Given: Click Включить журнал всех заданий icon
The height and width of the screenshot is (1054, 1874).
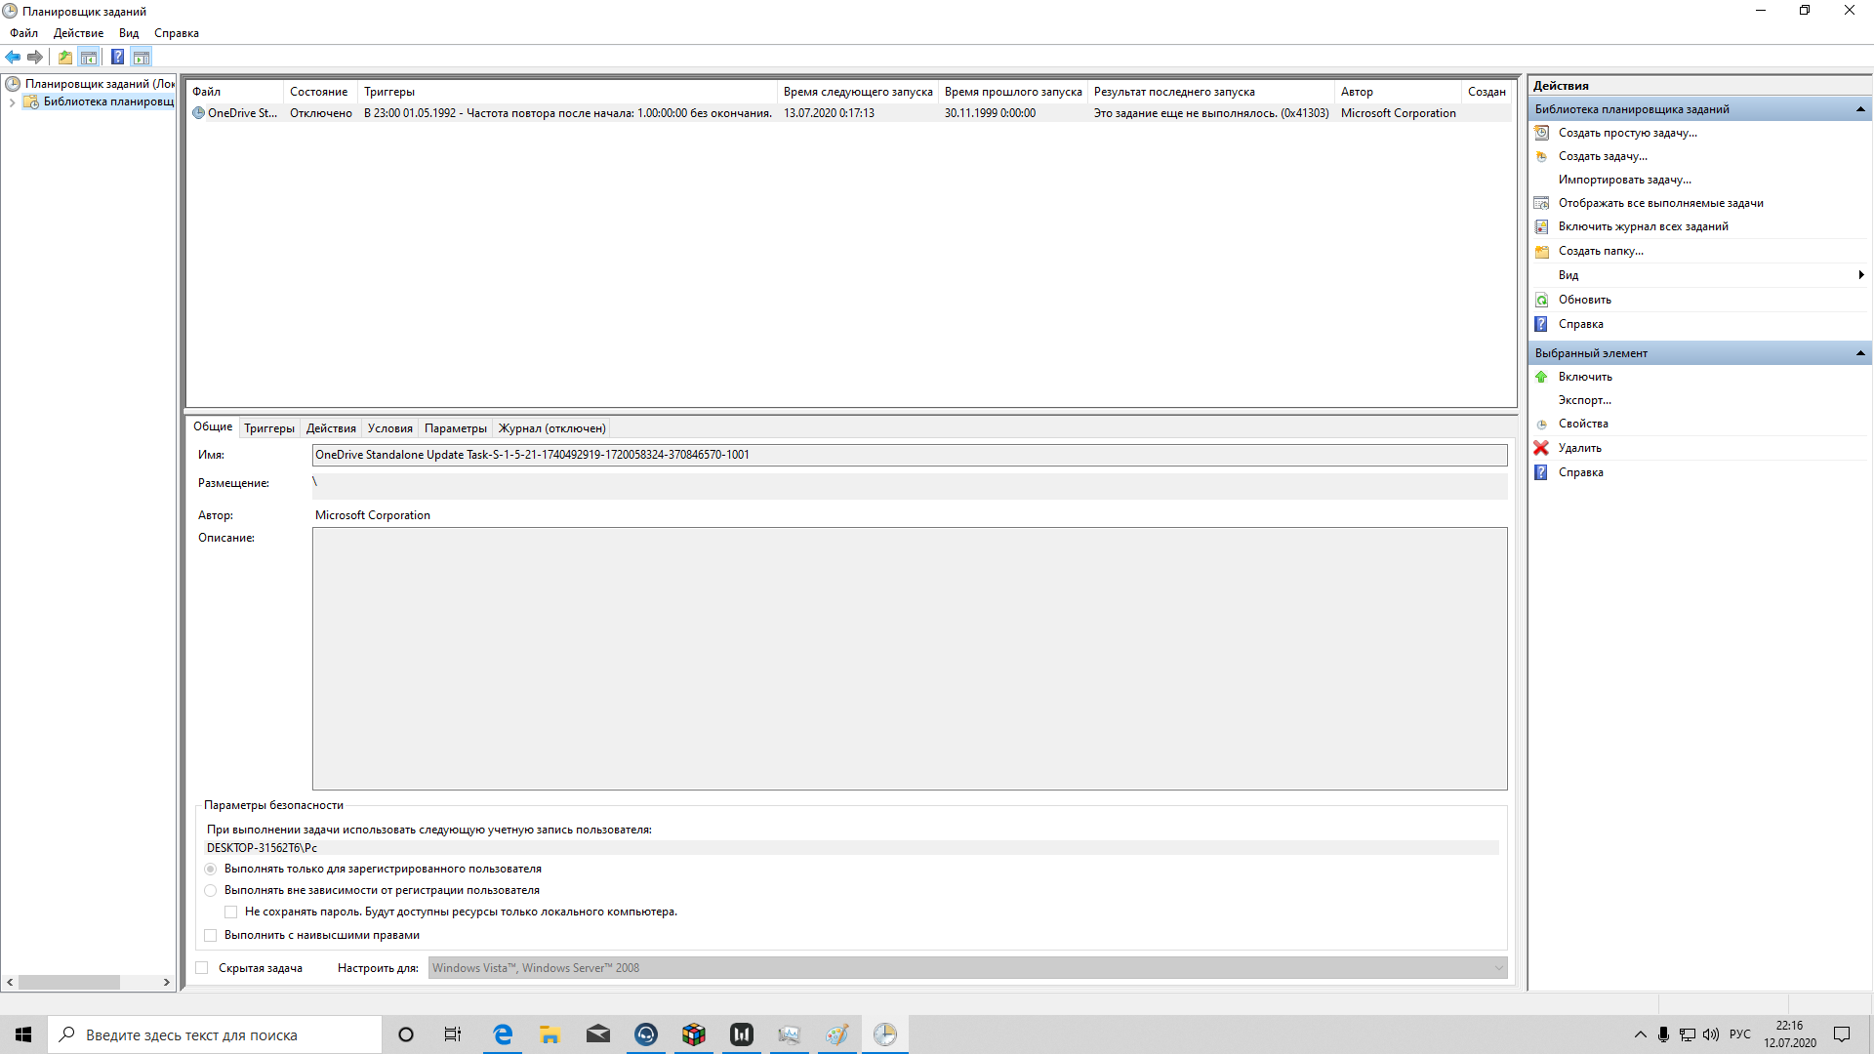Looking at the screenshot, I should click(x=1541, y=226).
